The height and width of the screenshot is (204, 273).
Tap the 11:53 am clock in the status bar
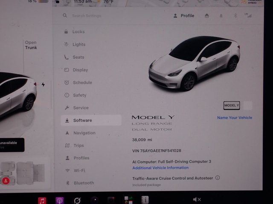point(82,1)
